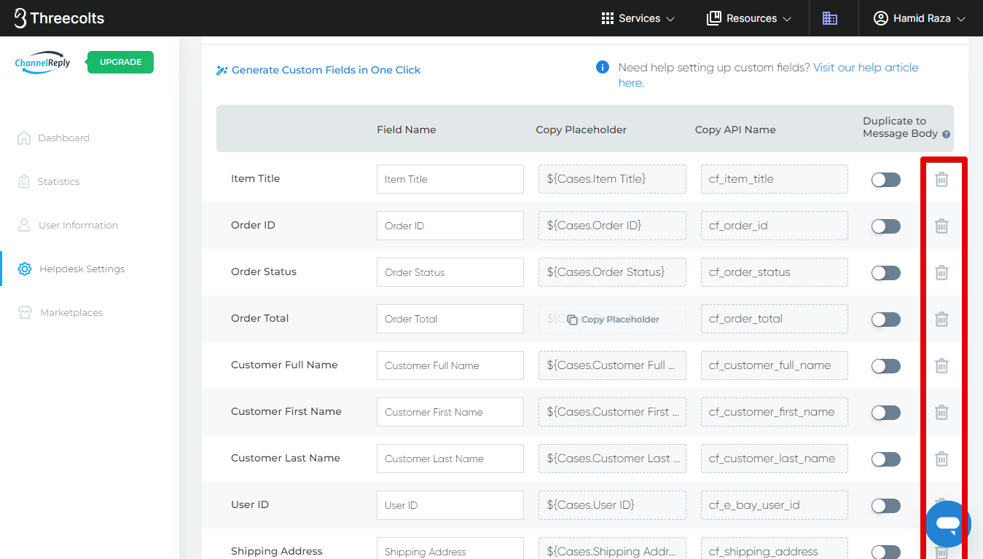
Task: Click the Shipping Address field name input
Action: [450, 548]
